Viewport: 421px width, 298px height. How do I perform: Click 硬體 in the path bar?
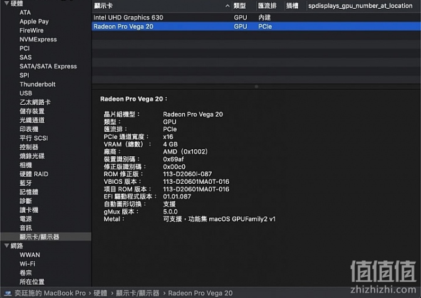click(100, 293)
